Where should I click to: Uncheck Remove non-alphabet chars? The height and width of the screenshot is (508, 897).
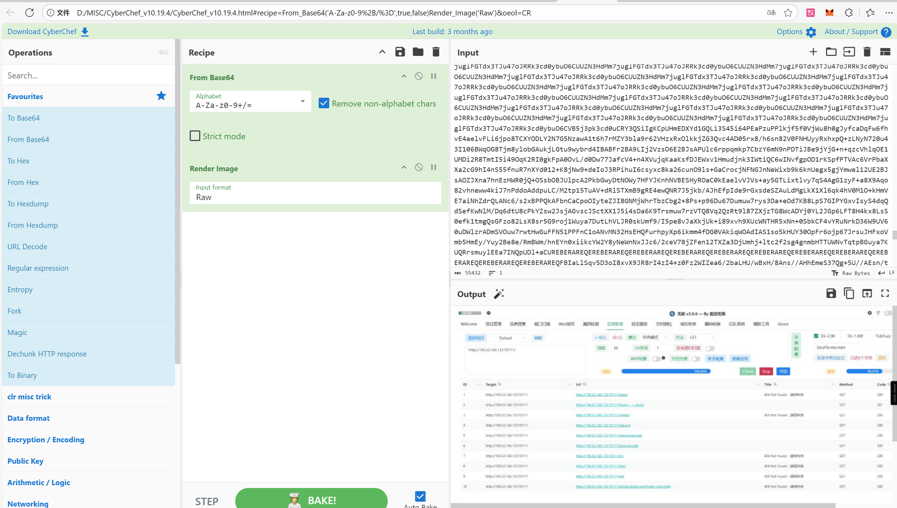point(324,103)
